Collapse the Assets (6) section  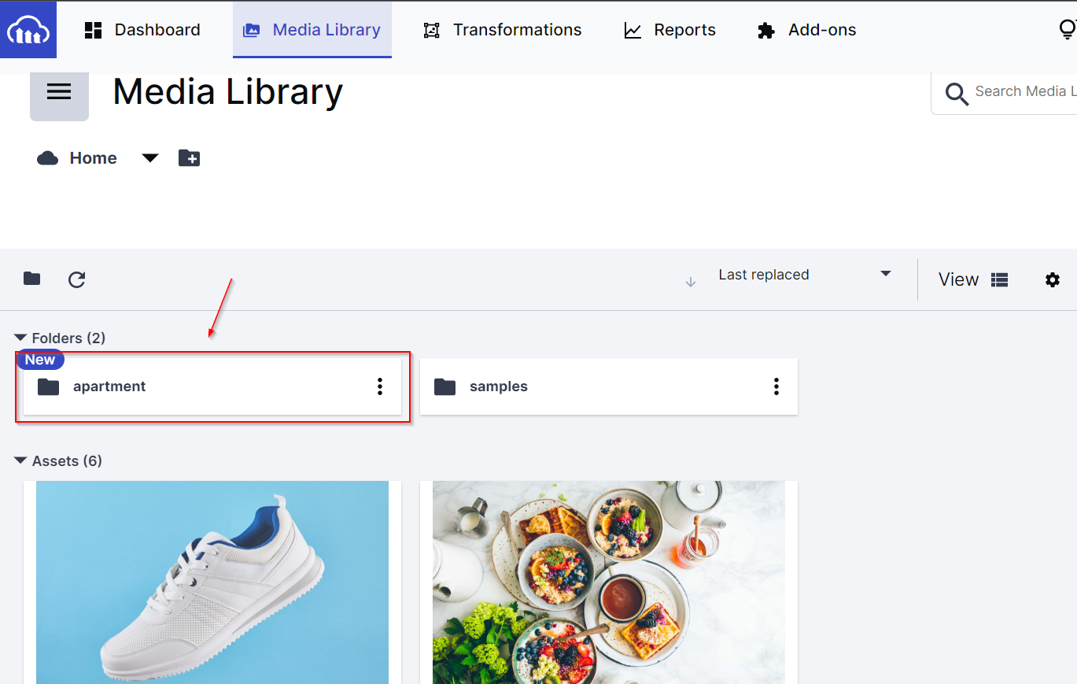coord(58,461)
